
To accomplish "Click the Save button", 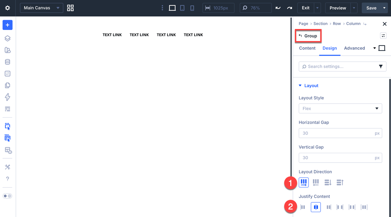I will click(371, 8).
